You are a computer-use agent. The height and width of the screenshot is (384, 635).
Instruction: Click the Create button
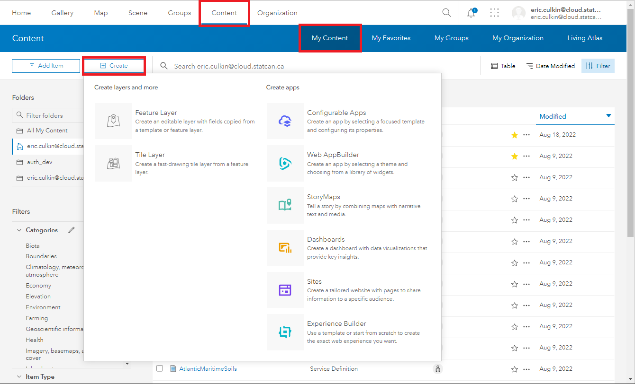click(x=114, y=66)
